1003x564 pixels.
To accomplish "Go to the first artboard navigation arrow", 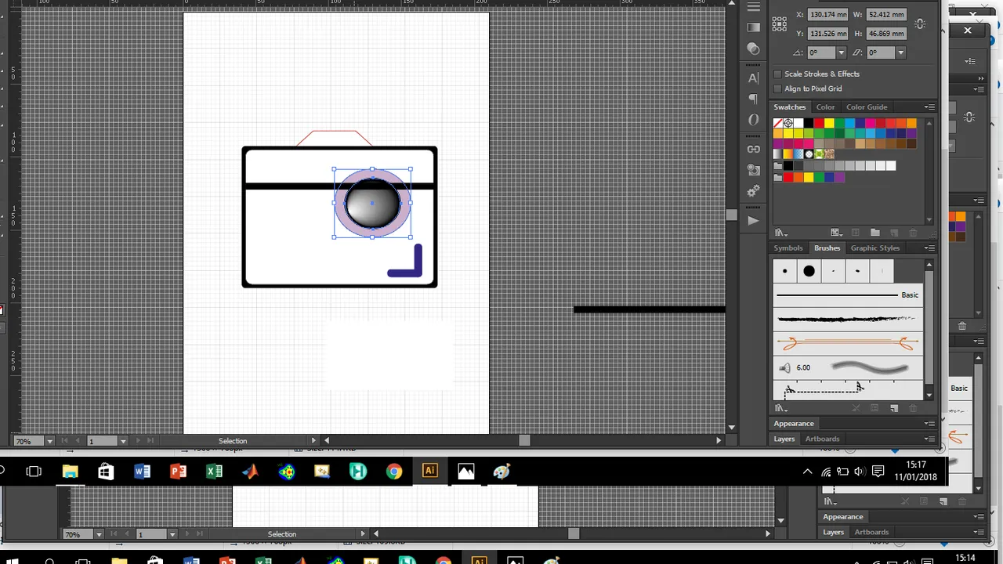I will (x=64, y=441).
